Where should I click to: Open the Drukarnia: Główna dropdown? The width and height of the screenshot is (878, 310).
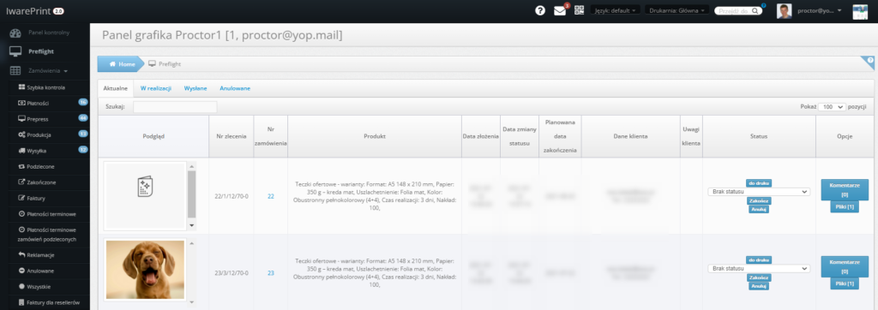[677, 10]
